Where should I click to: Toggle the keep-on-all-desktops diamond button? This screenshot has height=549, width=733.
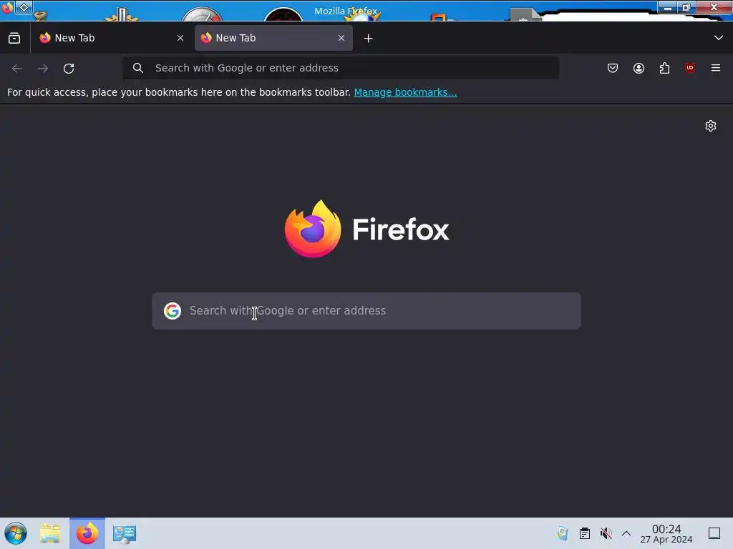tap(24, 7)
